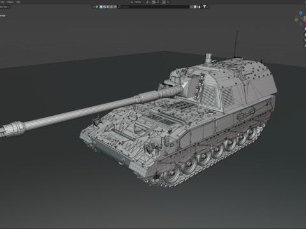Open the select mode dropdown ending in 'Box'
306x229 pixels.
coord(4,7)
